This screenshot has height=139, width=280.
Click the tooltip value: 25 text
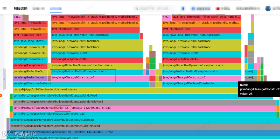pyautogui.click(x=246, y=94)
